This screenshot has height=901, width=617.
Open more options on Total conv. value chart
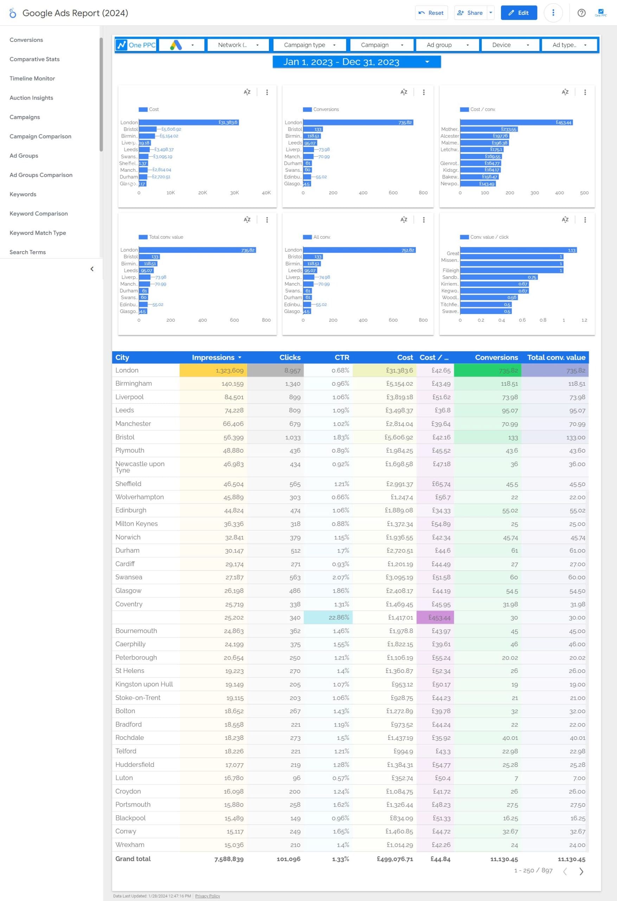coord(267,220)
